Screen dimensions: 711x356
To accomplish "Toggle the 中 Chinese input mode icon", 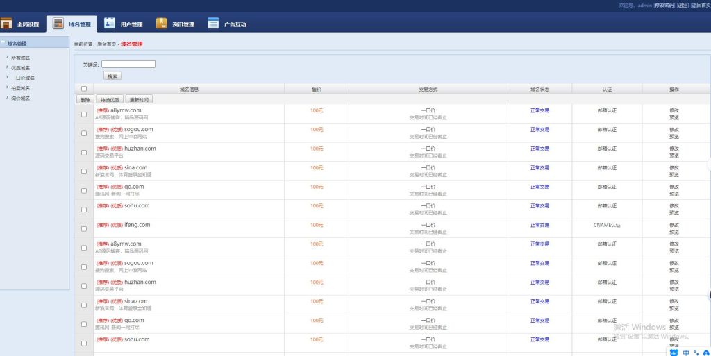I will pyautogui.click(x=686, y=353).
